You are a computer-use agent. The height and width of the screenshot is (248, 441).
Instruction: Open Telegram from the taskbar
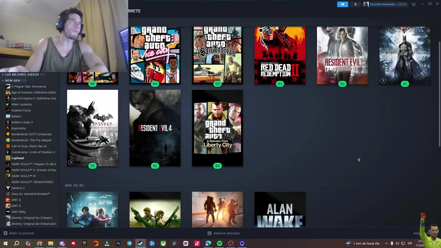(130, 244)
